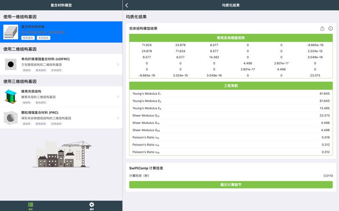Click the honeycomb sandwich structure icon
This screenshot has width=339, height=211.
click(11, 97)
